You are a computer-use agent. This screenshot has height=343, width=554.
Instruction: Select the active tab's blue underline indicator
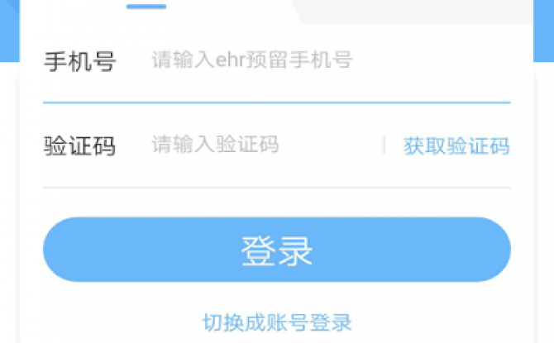[146, 7]
